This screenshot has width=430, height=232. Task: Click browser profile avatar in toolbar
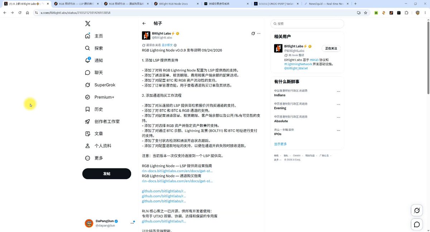tap(417, 13)
